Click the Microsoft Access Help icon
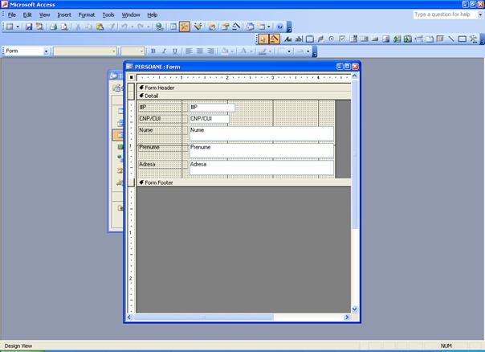Image resolution: width=485 pixels, height=352 pixels. 279,27
